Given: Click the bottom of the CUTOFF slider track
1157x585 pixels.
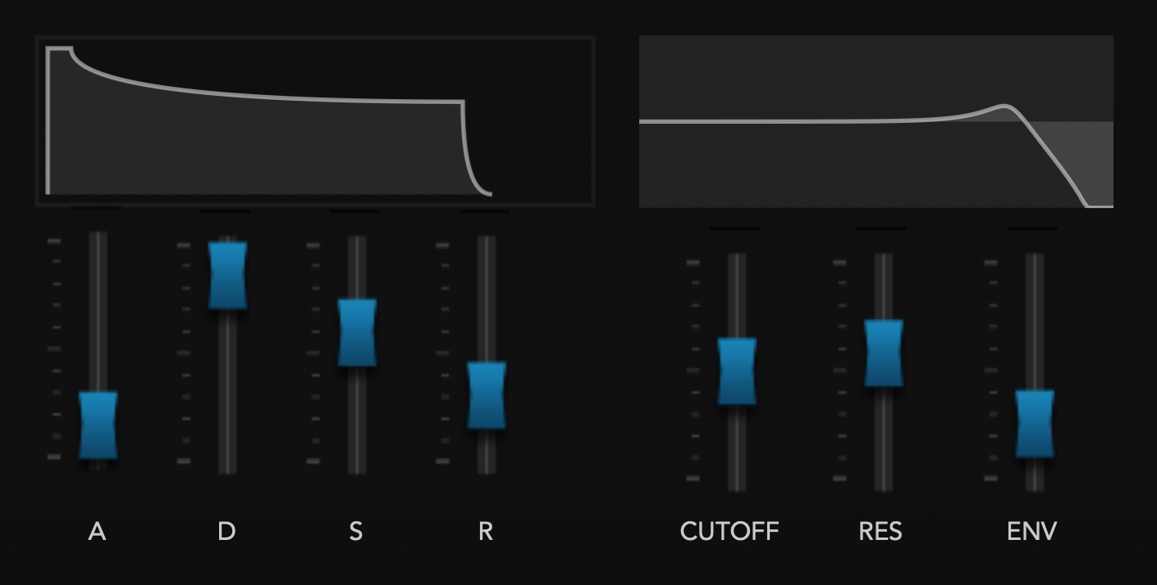Looking at the screenshot, I should click(x=737, y=484).
